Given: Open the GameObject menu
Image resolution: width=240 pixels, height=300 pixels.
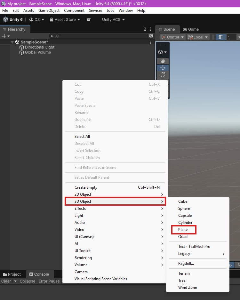Looking at the screenshot, I should point(49,11).
